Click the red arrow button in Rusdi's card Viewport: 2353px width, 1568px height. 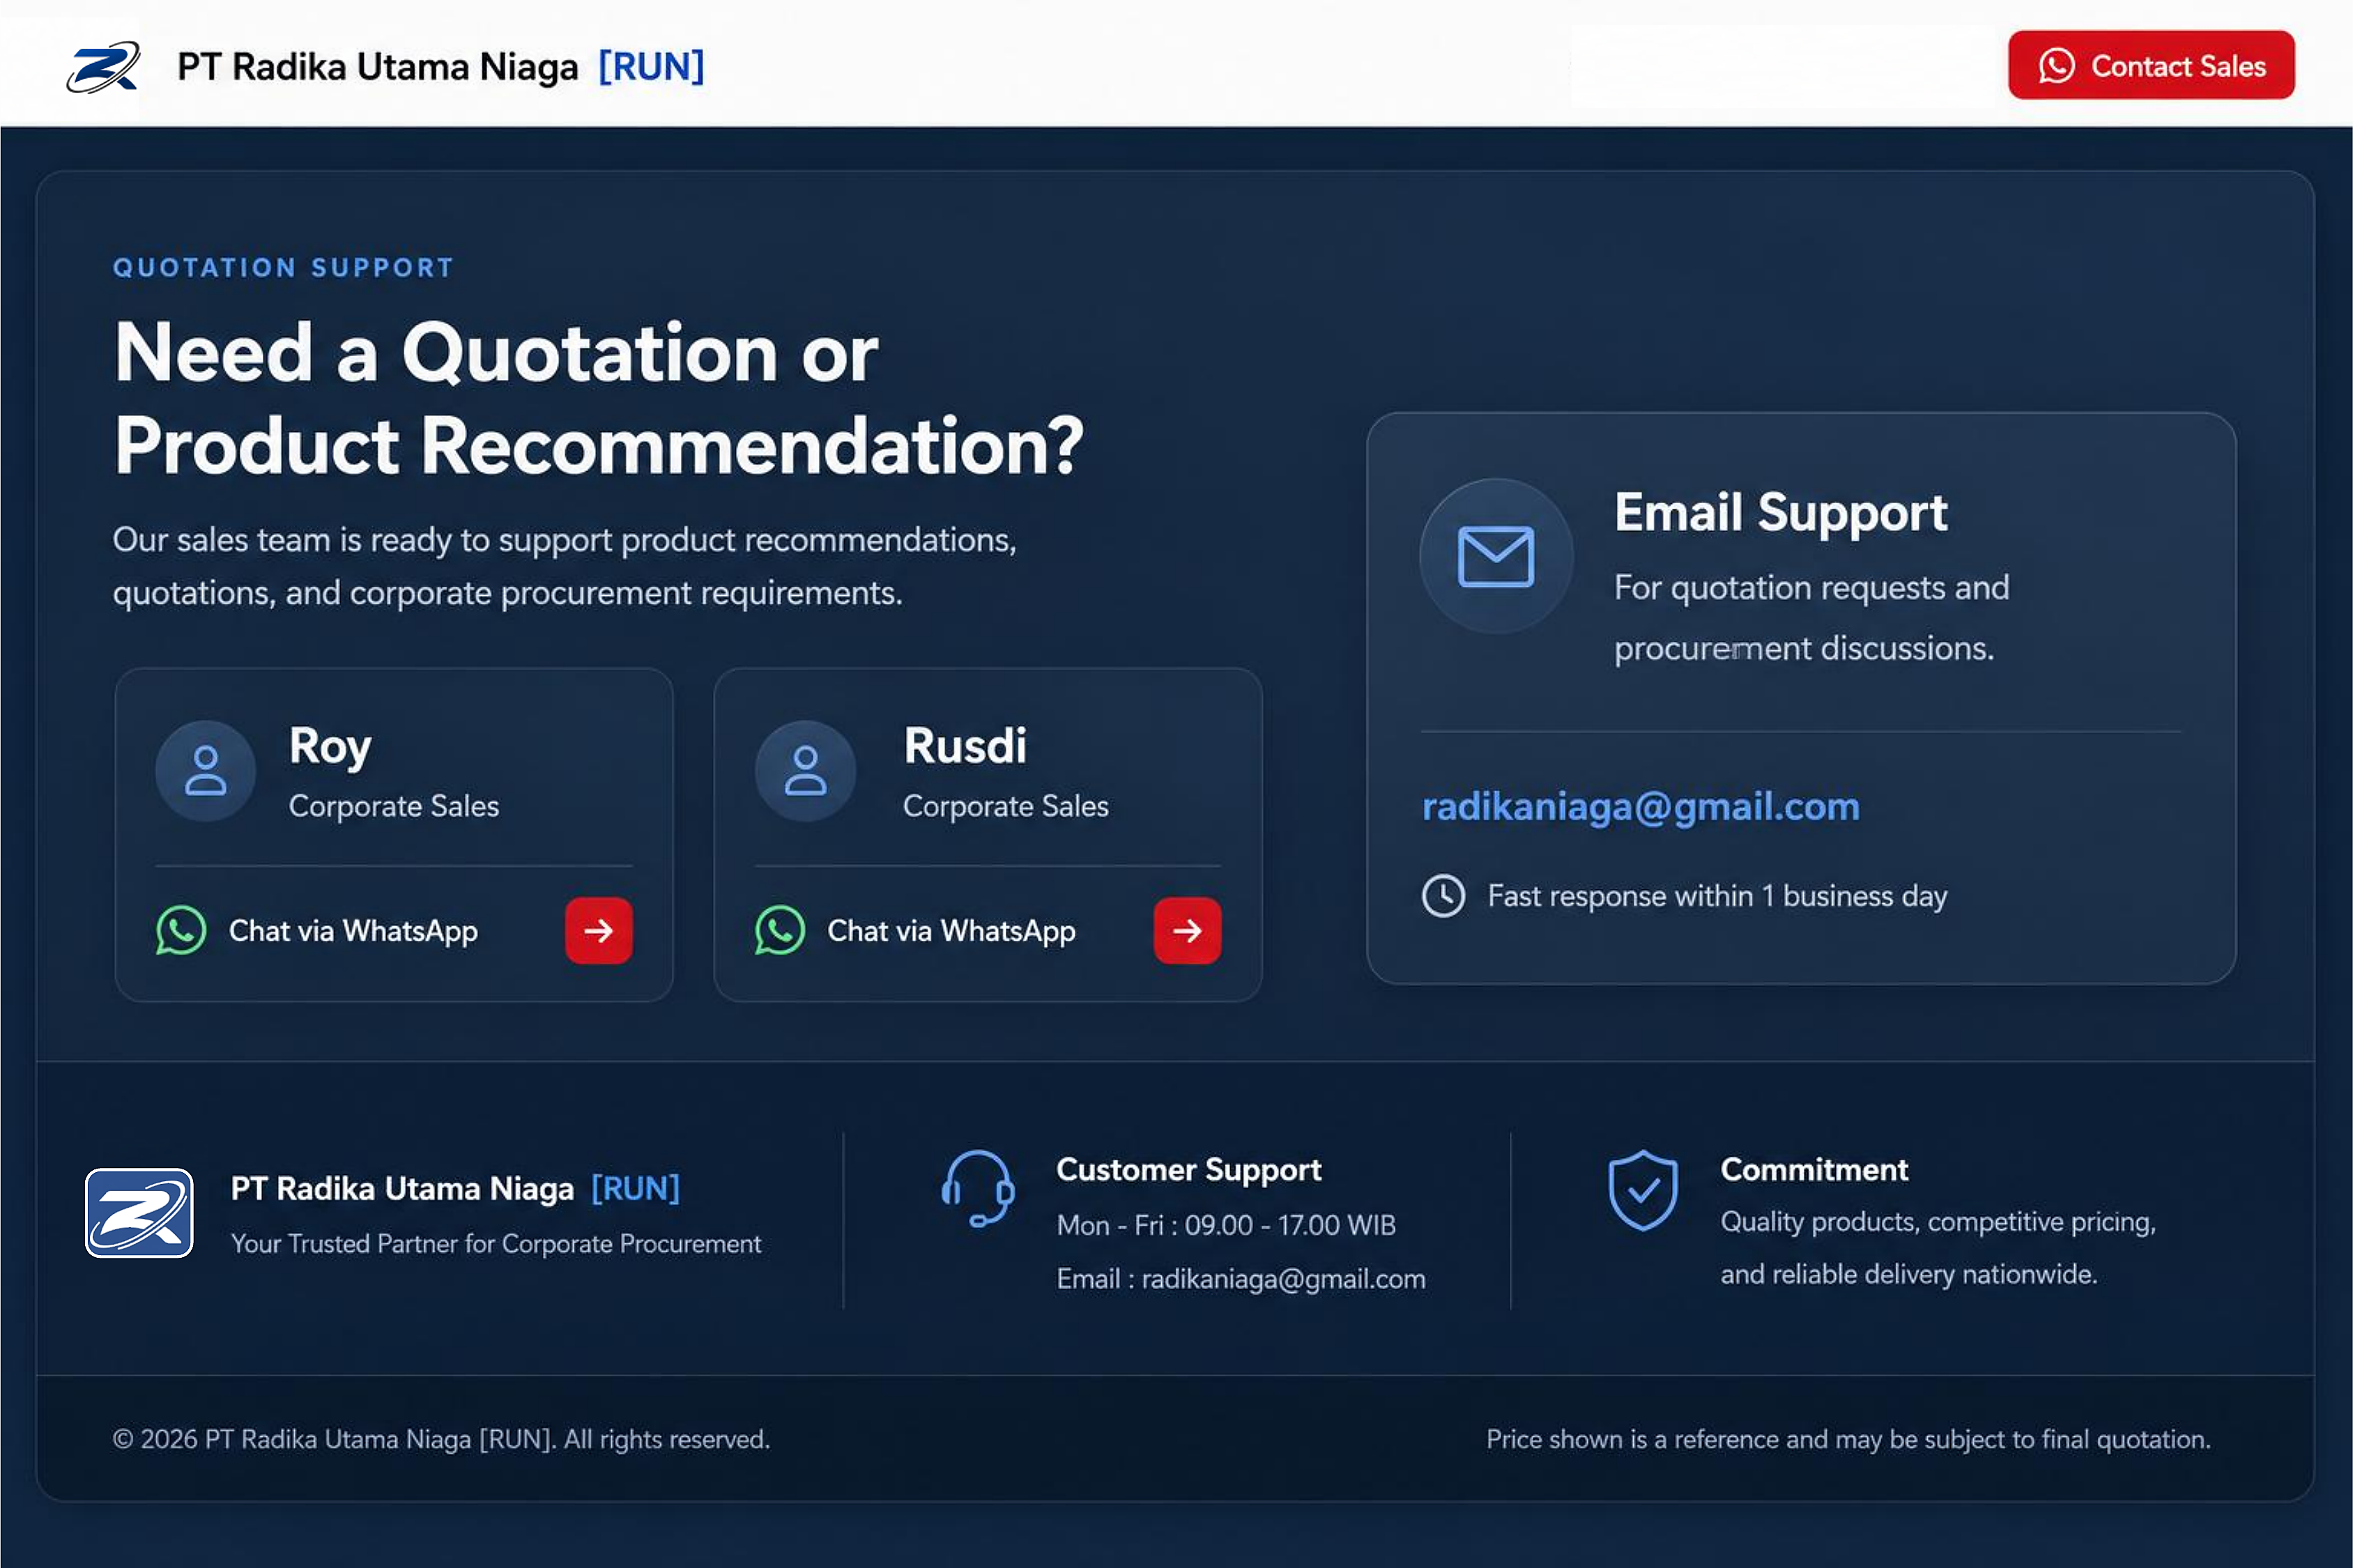tap(1187, 931)
